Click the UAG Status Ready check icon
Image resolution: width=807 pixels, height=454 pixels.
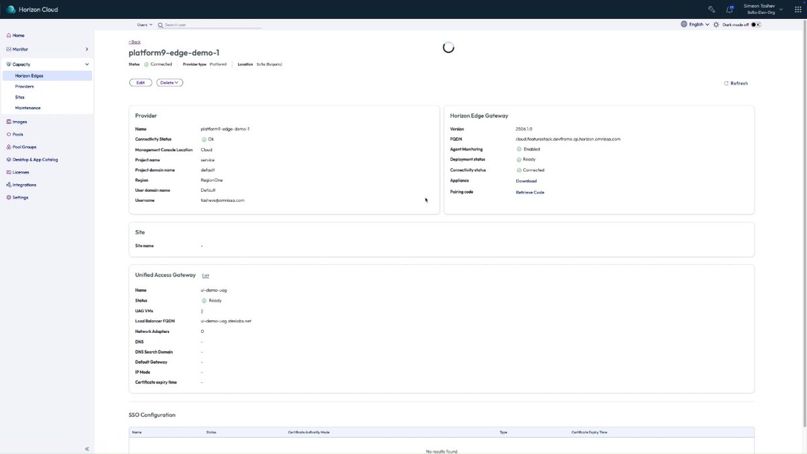pyautogui.click(x=204, y=301)
